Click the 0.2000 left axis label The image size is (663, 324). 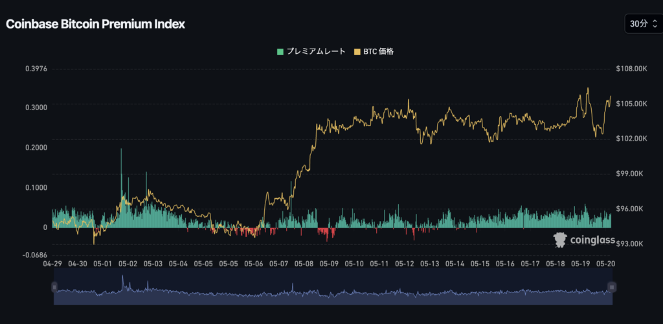[36, 147]
